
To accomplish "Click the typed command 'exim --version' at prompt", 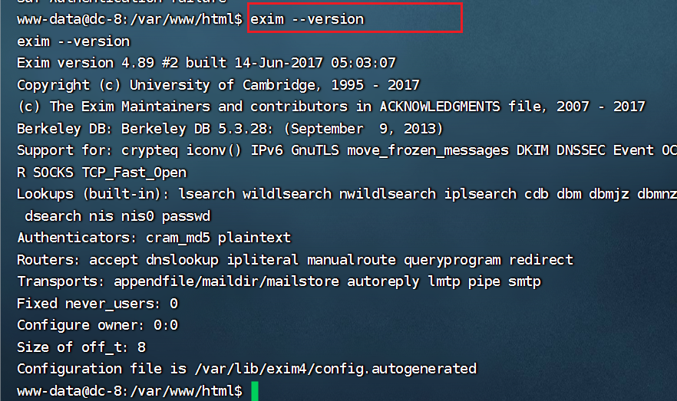I will point(307,19).
